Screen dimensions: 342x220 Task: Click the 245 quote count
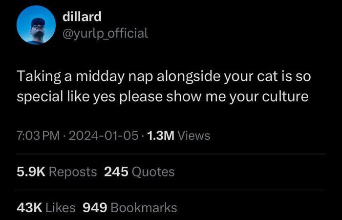pyautogui.click(x=116, y=172)
